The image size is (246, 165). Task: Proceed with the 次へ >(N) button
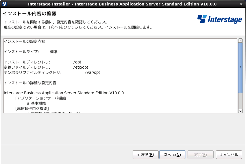[x=172, y=155]
